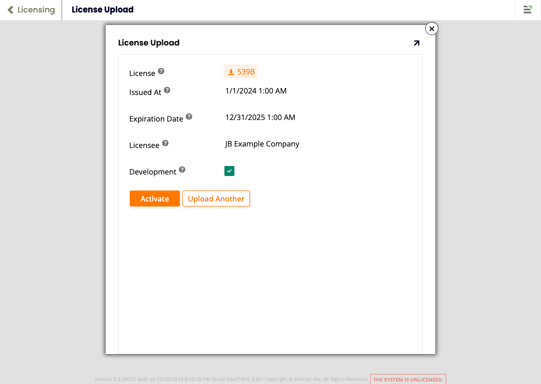
Task: Click the Expiration Date help icon
Action: click(189, 115)
